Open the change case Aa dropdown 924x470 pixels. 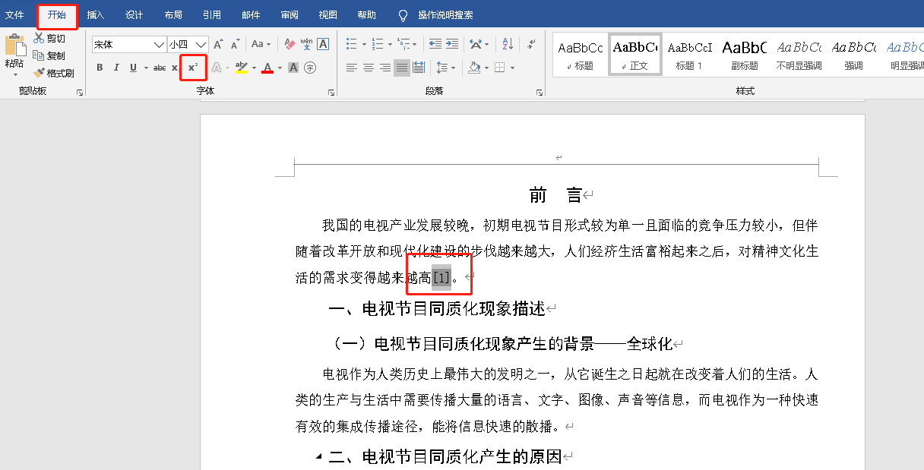tap(261, 44)
